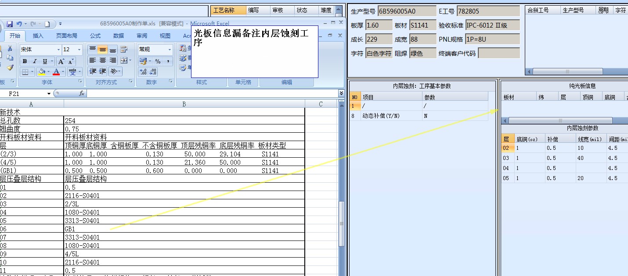Select the 状态 column header
Screen dimensions: 628x276
(x=306, y=10)
